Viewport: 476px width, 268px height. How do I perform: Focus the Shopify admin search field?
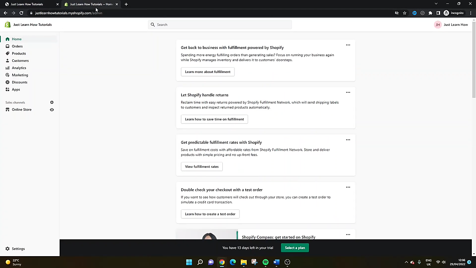[220, 25]
